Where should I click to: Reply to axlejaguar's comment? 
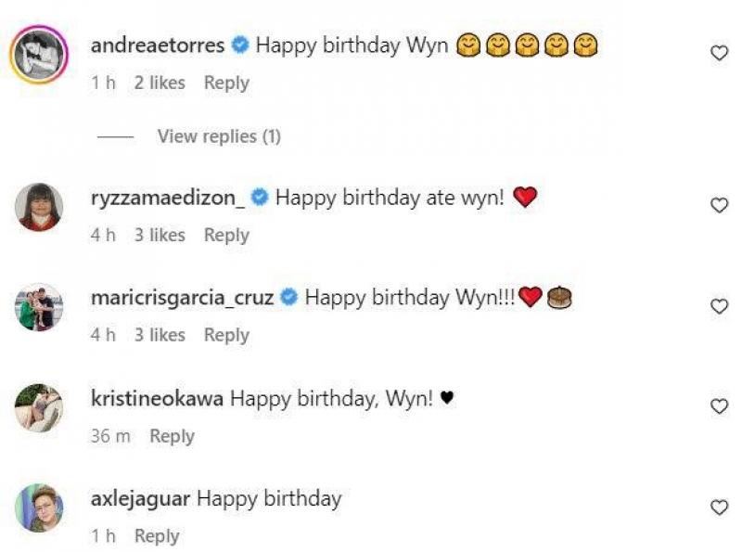tap(157, 536)
